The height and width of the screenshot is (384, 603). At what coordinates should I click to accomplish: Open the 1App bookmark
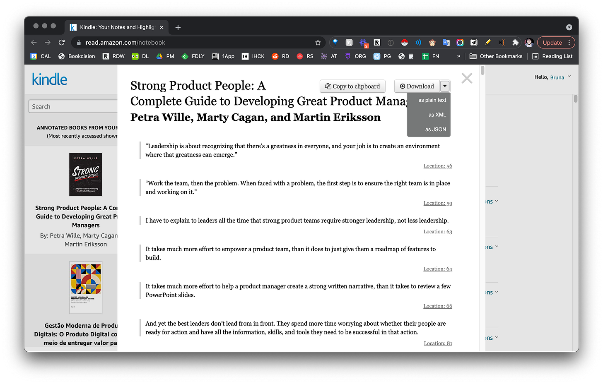click(223, 56)
